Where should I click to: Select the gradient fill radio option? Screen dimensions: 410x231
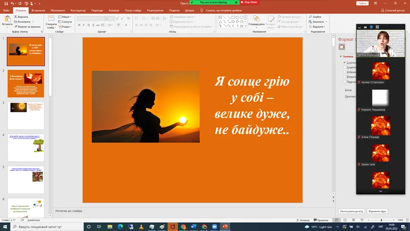click(345, 67)
